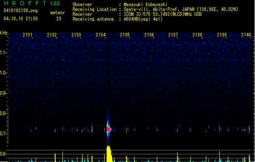Click the tall yellow intensity peak at bottom
255x162 pixels.
(x=109, y=153)
